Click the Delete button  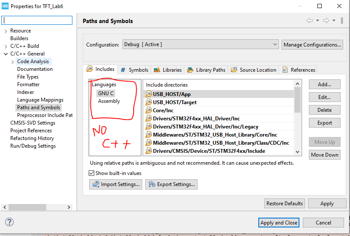coord(325,110)
